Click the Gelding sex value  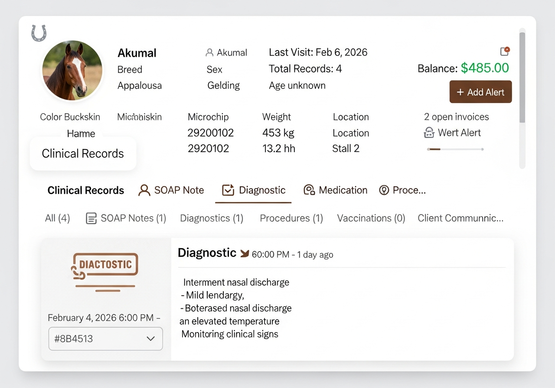point(224,85)
